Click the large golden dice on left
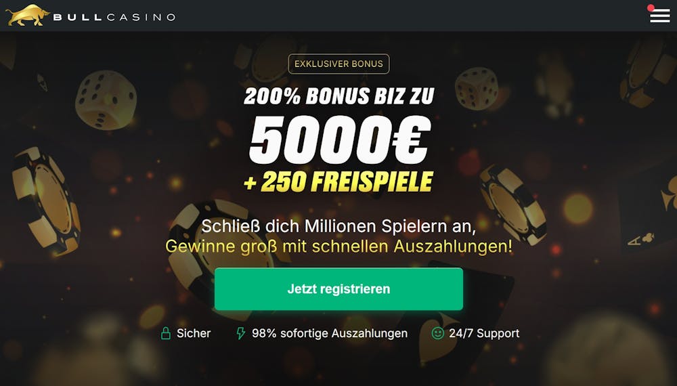 point(106,100)
